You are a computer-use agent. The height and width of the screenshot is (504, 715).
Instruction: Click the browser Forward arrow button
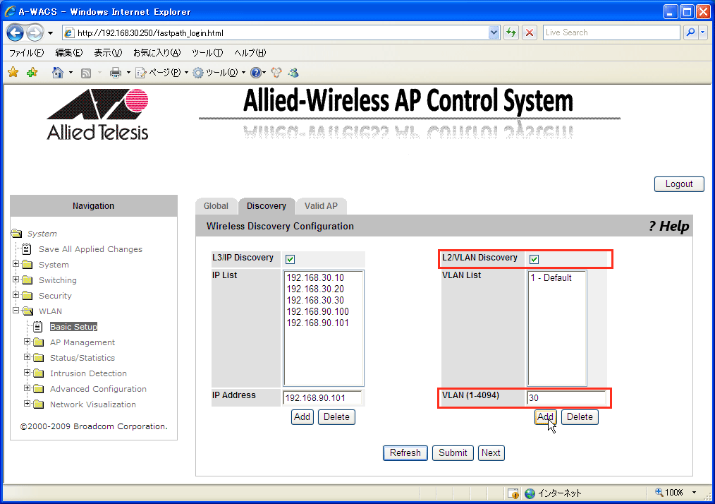pyautogui.click(x=35, y=33)
